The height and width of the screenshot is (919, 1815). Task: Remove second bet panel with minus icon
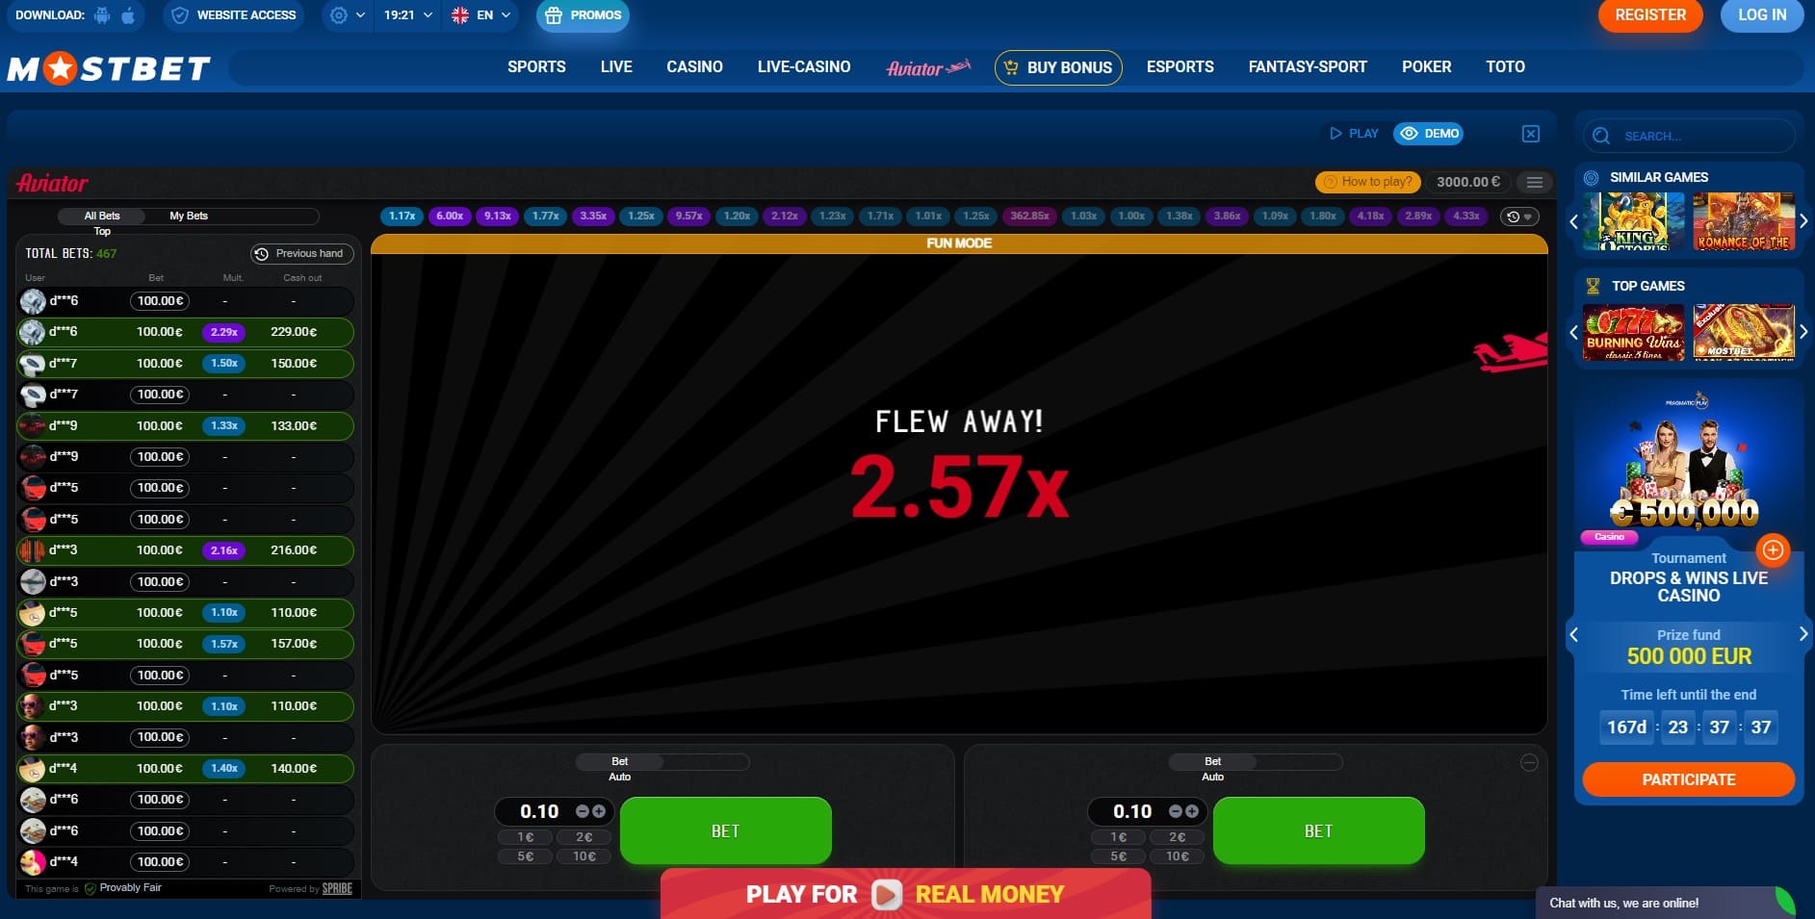1529,763
